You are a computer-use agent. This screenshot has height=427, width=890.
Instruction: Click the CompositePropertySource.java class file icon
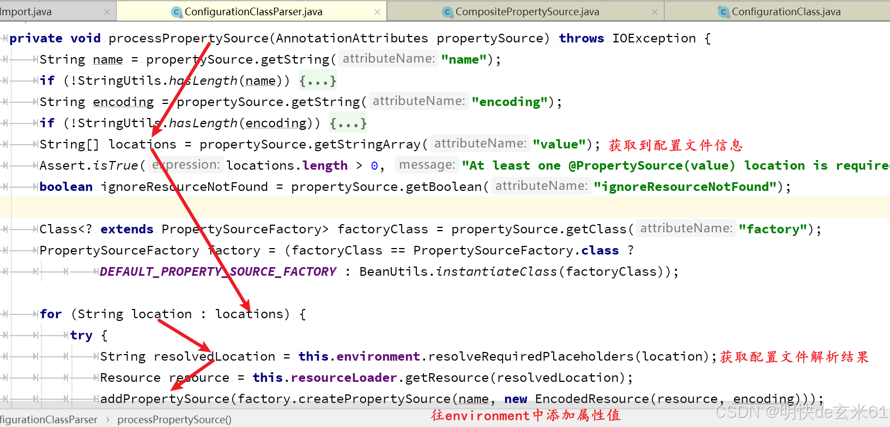pos(447,11)
